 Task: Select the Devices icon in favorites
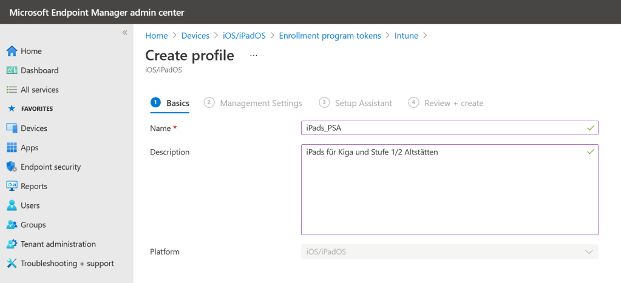12,128
